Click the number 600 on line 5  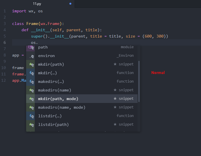148,36
